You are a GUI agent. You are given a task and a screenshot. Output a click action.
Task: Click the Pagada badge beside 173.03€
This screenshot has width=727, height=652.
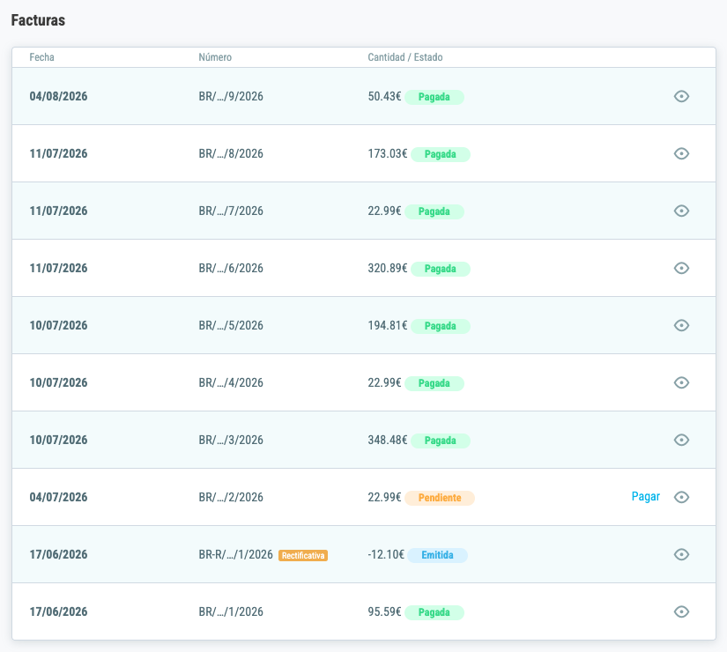pyautogui.click(x=441, y=154)
